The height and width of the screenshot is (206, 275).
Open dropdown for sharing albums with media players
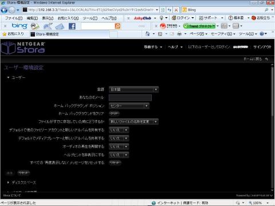click(119, 138)
